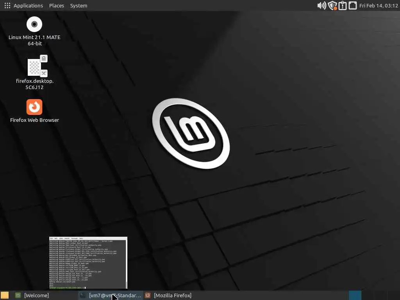
Task: Click the "Firefox Web Browser" desktop label
Action: [34, 120]
